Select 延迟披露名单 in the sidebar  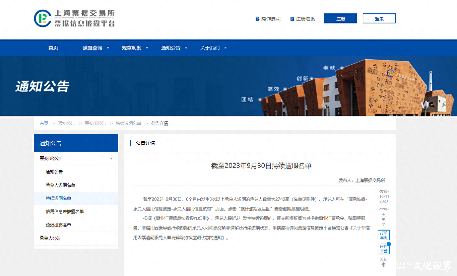pos(76,225)
